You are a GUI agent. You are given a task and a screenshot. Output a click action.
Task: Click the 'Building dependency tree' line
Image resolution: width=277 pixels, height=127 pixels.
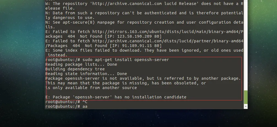(x=75, y=69)
